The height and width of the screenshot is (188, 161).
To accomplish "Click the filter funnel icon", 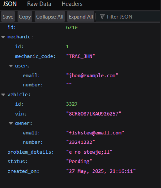I will (102, 17).
